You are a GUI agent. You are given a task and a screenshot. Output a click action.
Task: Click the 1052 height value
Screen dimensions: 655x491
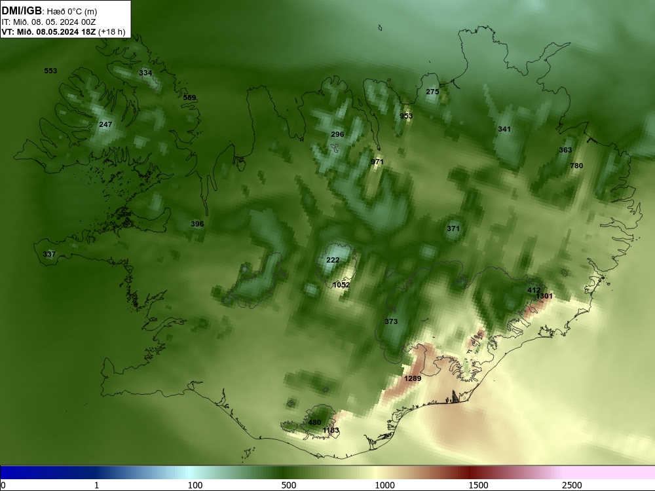341,285
